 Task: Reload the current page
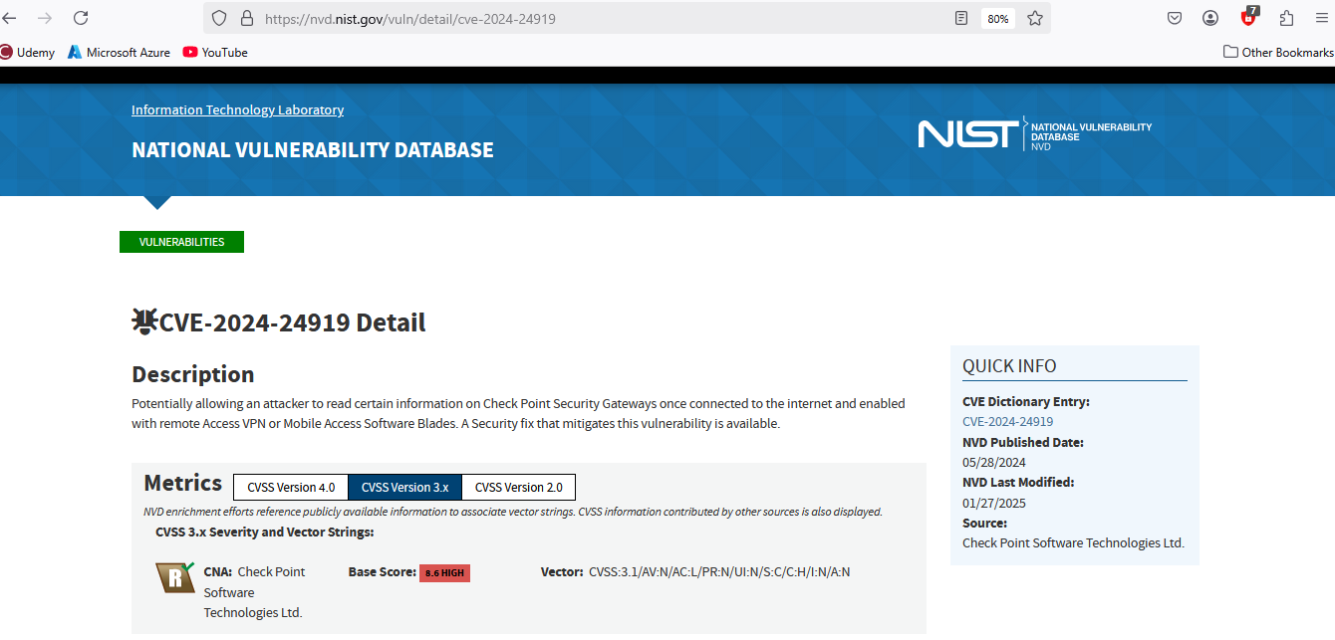[81, 18]
